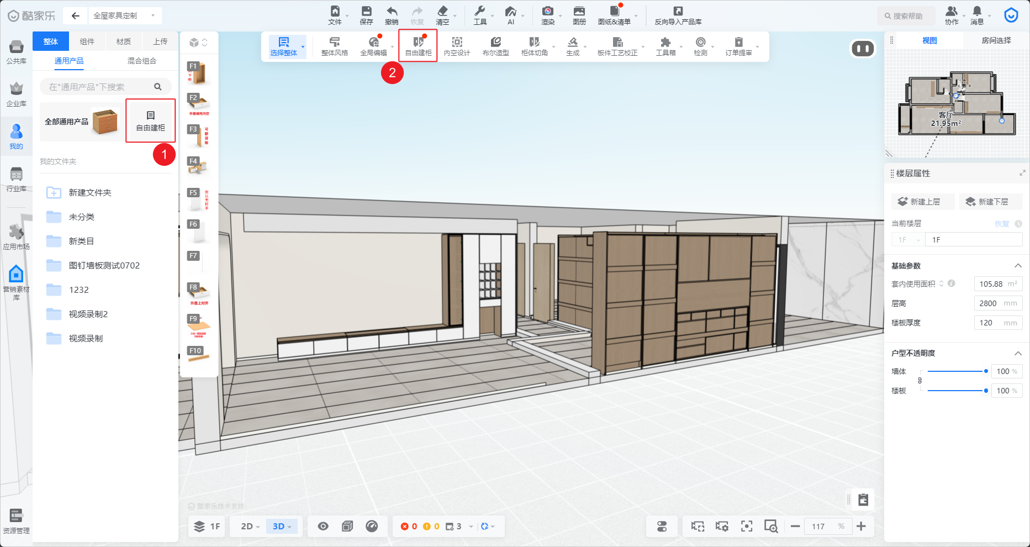Open the 全屋家具定制 dropdown

pos(124,15)
